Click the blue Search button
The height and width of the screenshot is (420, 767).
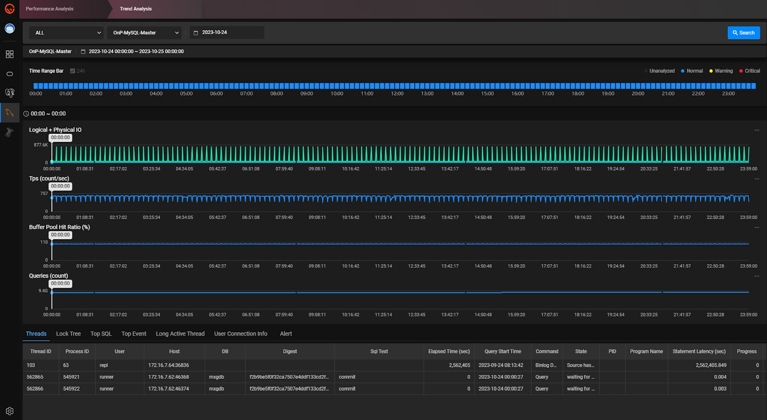pyautogui.click(x=744, y=33)
